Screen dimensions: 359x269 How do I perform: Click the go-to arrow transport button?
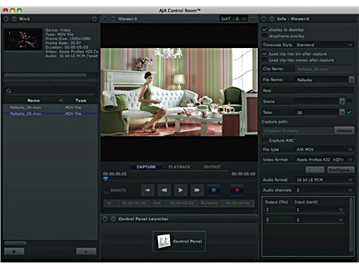point(148,190)
